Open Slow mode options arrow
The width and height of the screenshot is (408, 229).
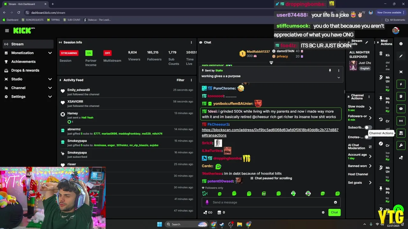[370, 108]
